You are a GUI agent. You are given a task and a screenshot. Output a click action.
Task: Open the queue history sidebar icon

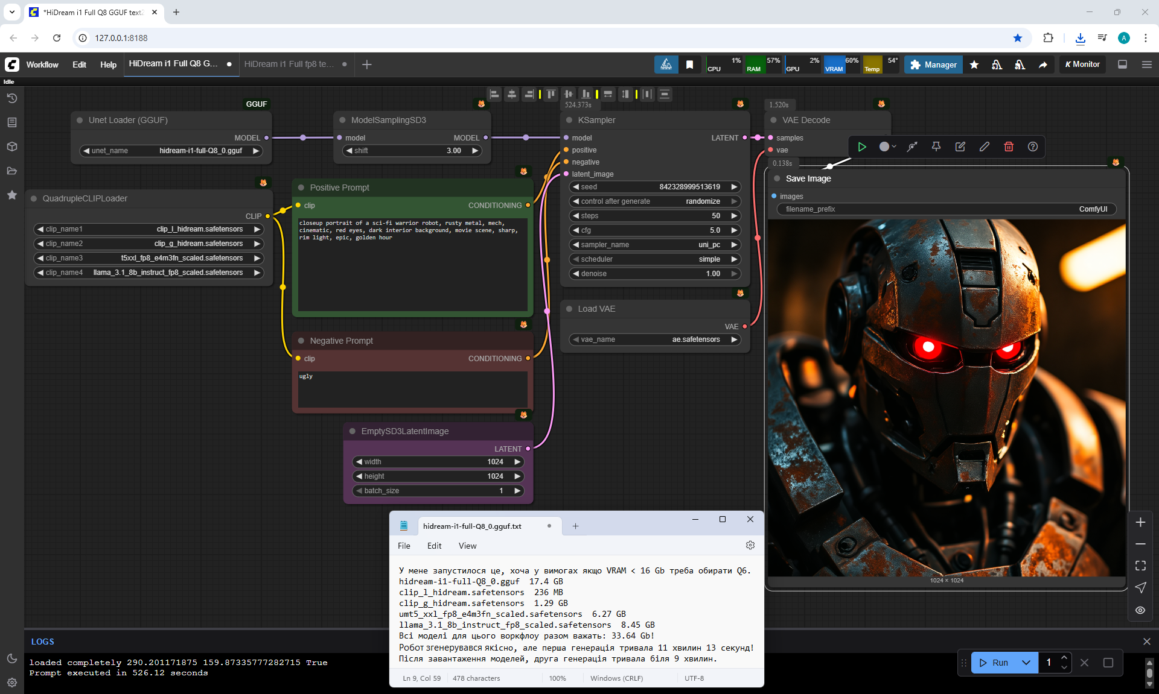tap(11, 98)
